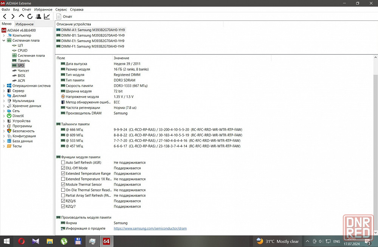Select AIDA64 v6.88.6400 root node

point(22,30)
